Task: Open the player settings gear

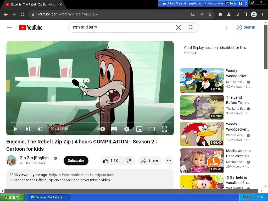Action: point(126,129)
